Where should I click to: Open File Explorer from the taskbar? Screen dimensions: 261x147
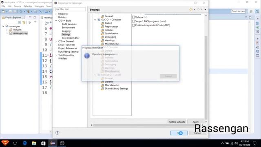(x=34, y=143)
